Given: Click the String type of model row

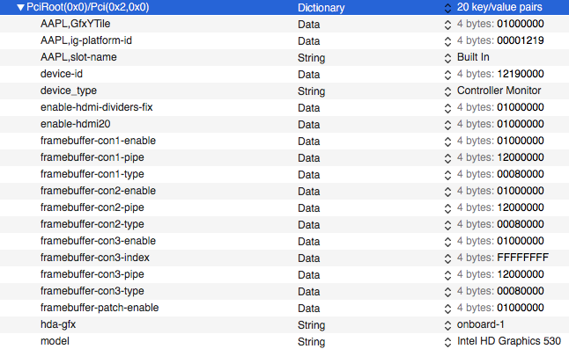Looking at the screenshot, I should click(311, 342).
